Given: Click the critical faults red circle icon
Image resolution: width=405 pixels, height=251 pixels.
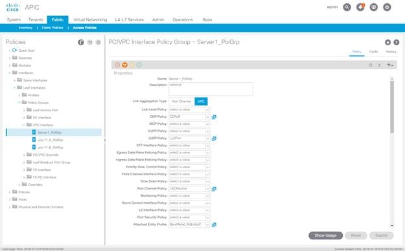Looking at the screenshot, I should pos(117,65).
